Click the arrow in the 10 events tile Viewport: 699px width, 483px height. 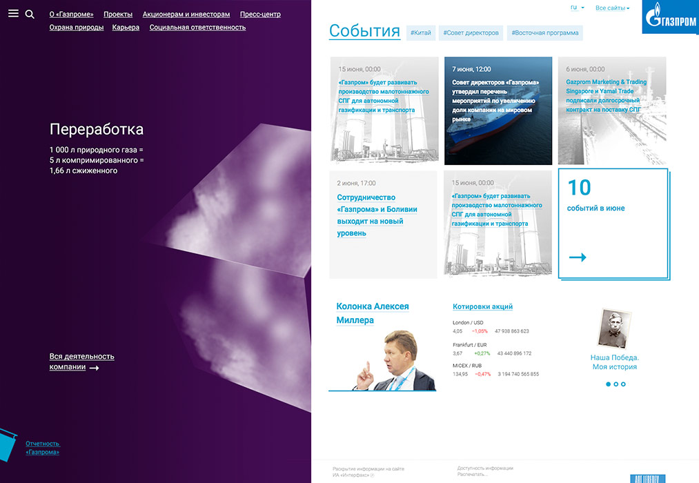[578, 257]
